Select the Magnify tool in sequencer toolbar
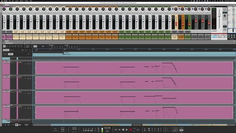236x133 pixels. [x=18, y=46]
